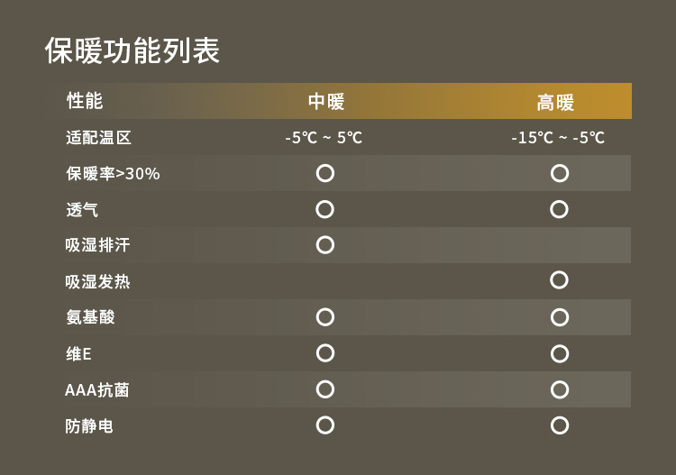Screen dimensions: 676x475
Task: Select the 高暖 circle in 透气 row
Action: (560, 209)
